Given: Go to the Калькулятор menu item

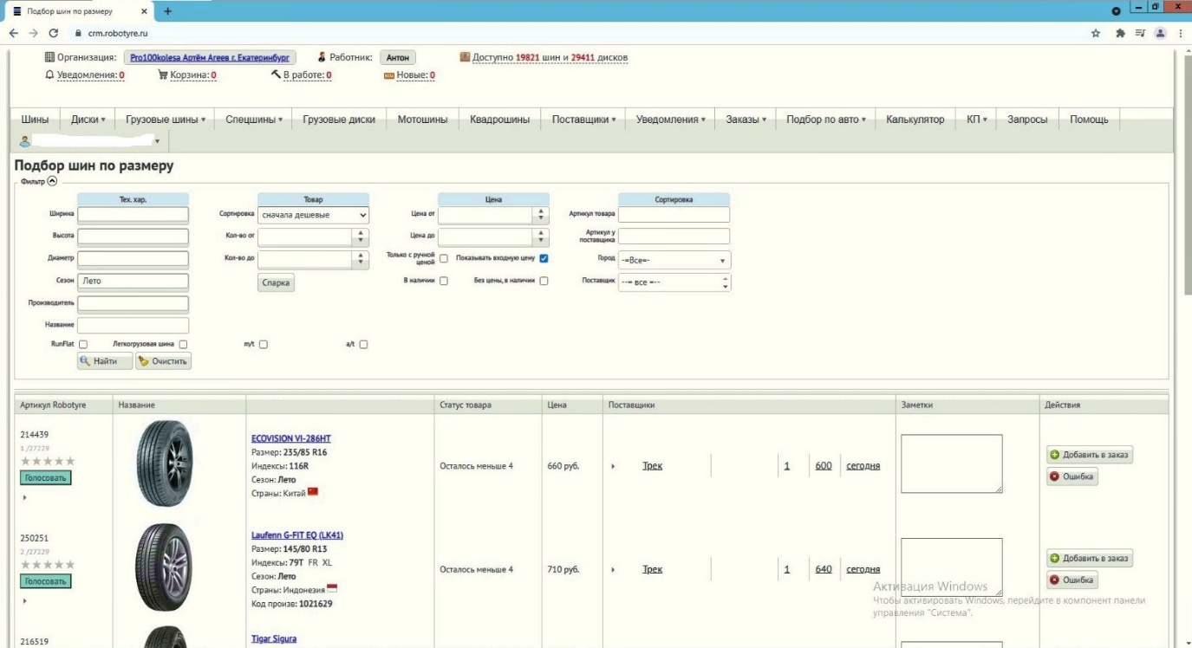Looking at the screenshot, I should [x=915, y=120].
